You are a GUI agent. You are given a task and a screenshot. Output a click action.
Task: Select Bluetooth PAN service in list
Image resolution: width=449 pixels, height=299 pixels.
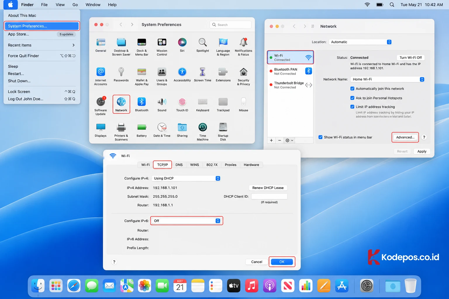click(x=291, y=71)
